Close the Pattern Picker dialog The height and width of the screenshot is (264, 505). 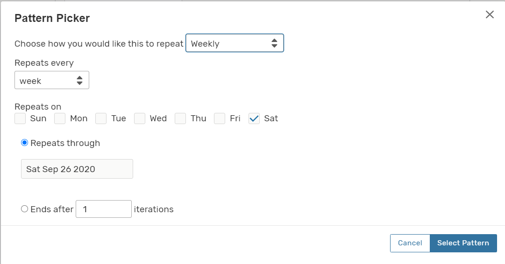point(490,14)
